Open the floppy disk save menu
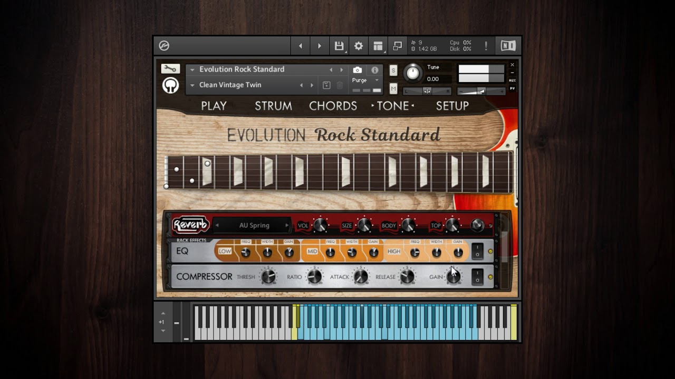Viewport: 675px width, 379px height. (339, 46)
